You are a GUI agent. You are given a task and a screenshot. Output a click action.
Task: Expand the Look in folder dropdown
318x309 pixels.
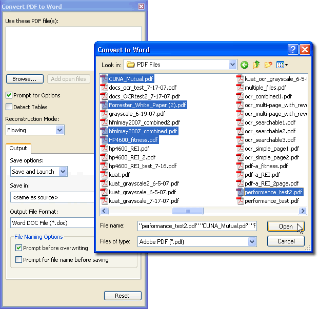point(233,65)
